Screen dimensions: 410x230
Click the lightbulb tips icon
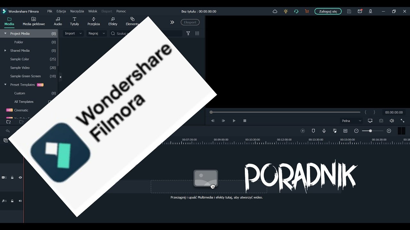pyautogui.click(x=286, y=11)
